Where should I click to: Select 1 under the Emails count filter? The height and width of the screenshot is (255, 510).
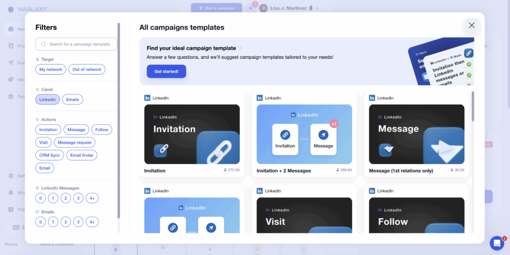53,222
